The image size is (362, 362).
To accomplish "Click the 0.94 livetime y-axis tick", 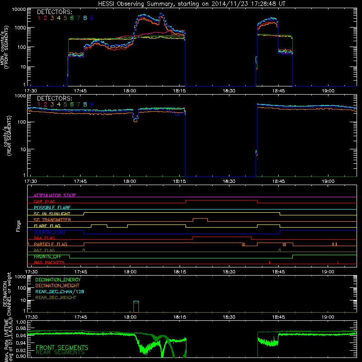I will pos(21,343).
